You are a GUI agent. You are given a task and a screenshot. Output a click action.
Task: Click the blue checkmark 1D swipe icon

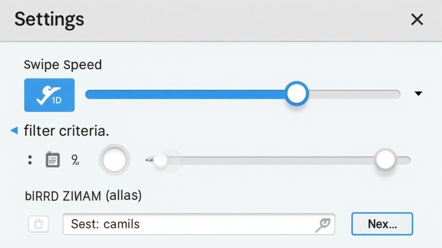(x=49, y=95)
